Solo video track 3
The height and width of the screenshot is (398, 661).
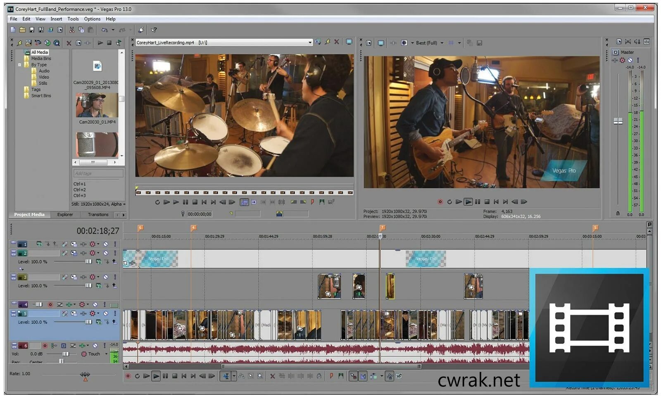tap(115, 277)
